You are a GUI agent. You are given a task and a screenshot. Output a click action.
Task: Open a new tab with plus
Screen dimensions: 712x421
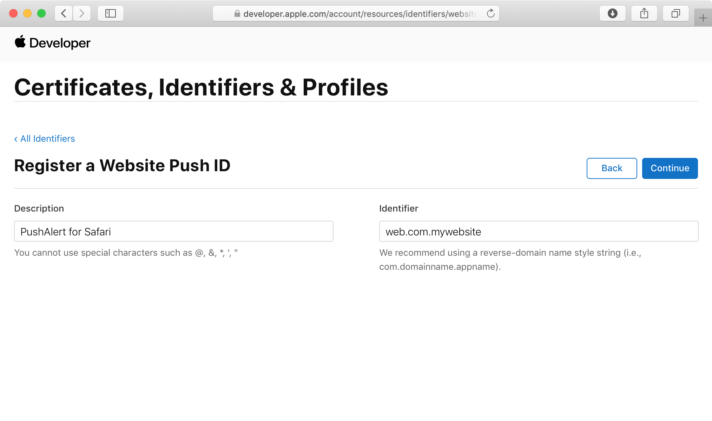click(703, 18)
